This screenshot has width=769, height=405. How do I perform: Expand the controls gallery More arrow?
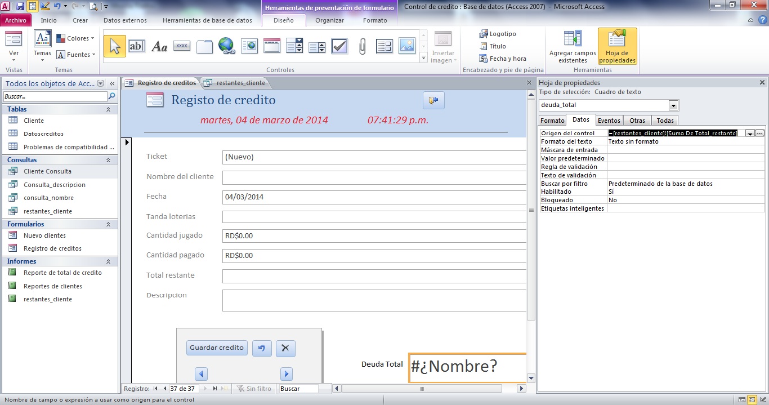(x=423, y=57)
